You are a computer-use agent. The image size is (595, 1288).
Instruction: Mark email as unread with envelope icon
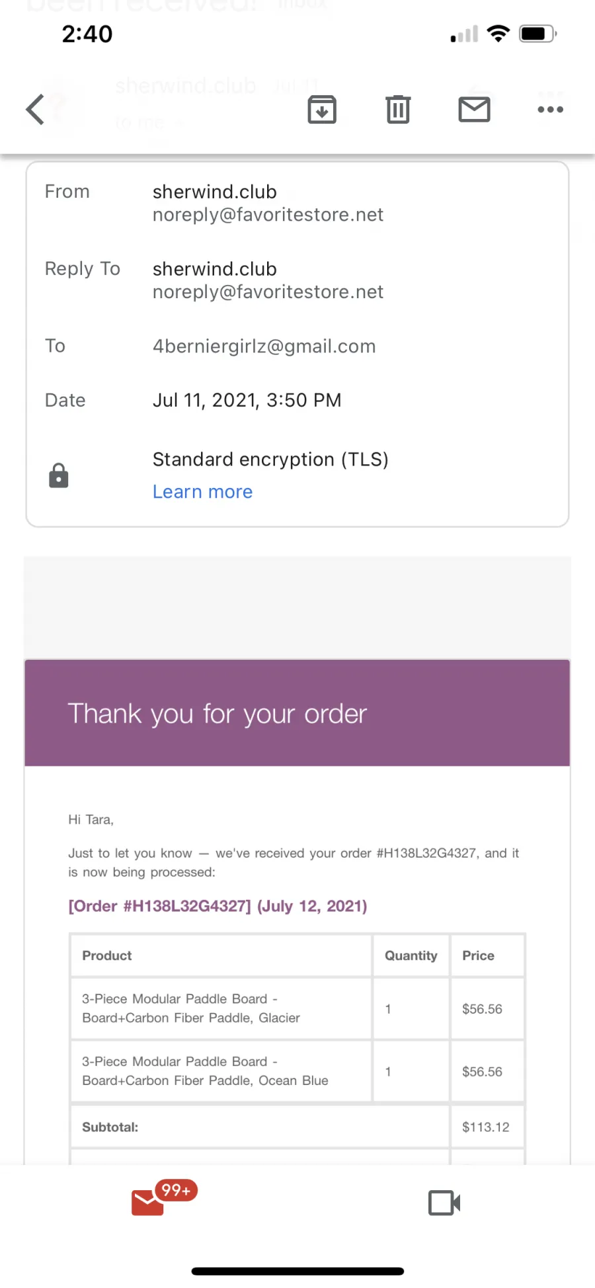coord(474,109)
